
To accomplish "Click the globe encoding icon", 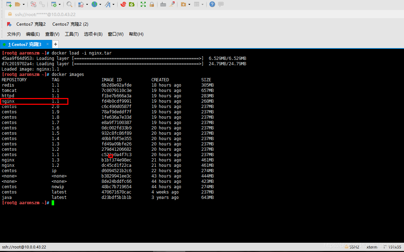I will click(94, 4).
